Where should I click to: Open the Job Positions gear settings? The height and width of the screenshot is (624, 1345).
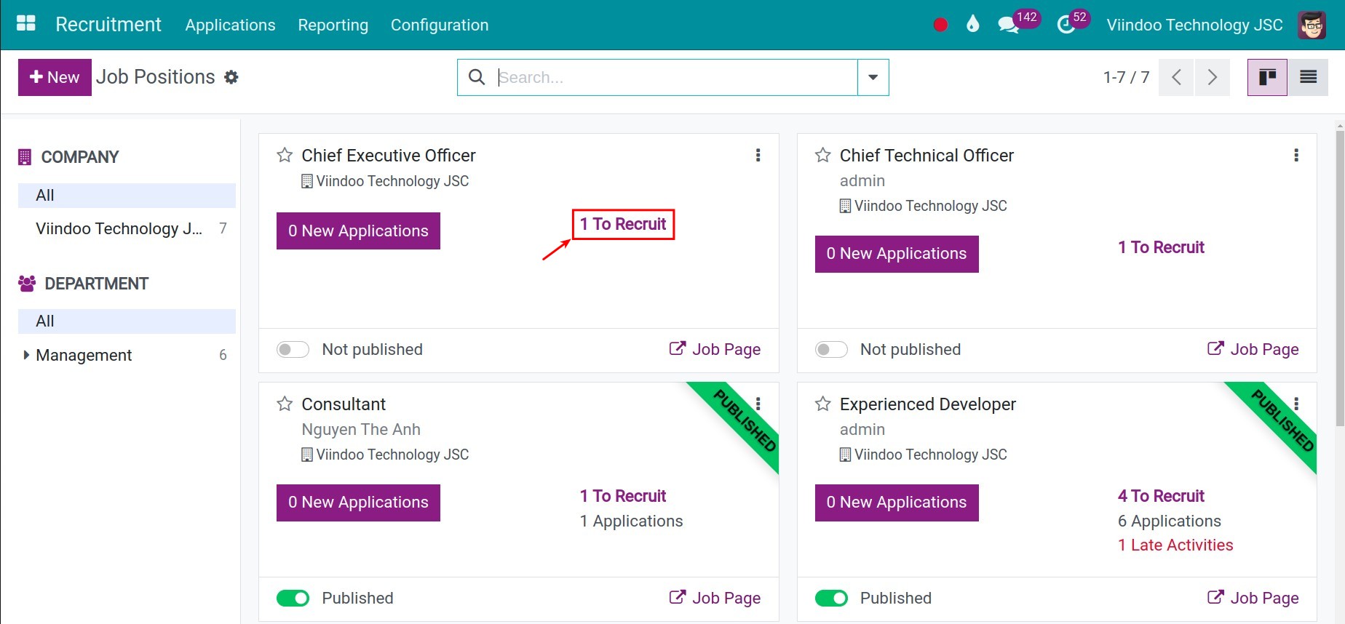point(231,77)
